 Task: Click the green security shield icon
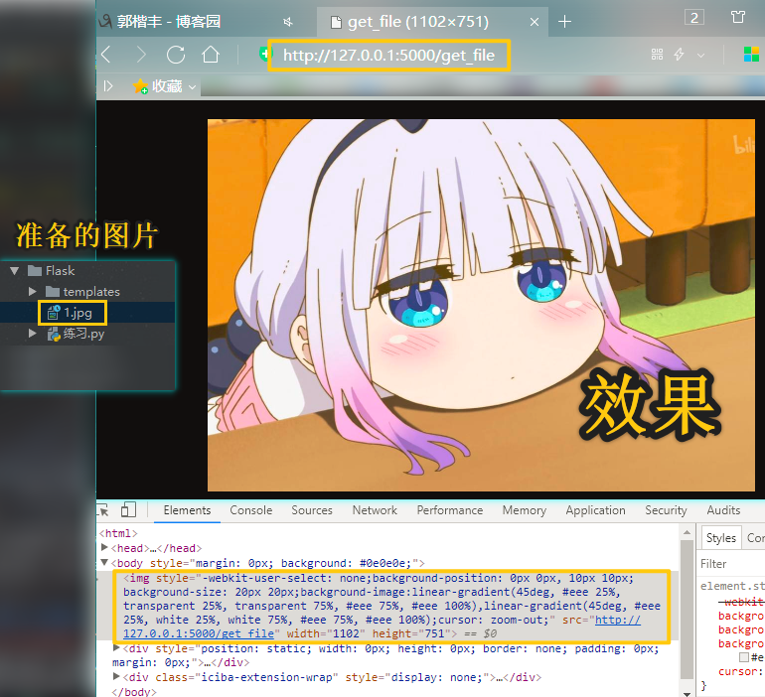pos(264,54)
